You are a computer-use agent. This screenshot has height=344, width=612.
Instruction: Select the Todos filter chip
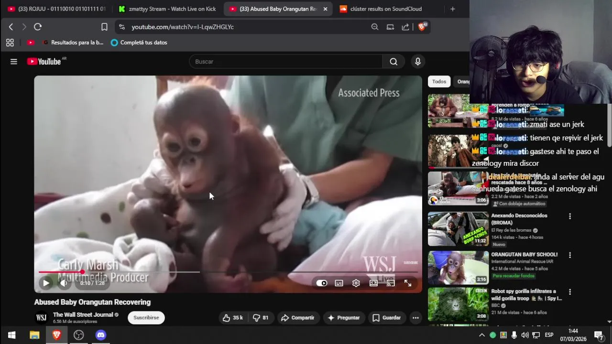coord(439,82)
